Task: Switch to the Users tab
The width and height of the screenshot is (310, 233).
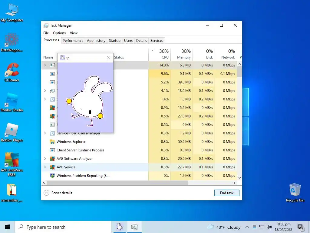Action: 128,41
